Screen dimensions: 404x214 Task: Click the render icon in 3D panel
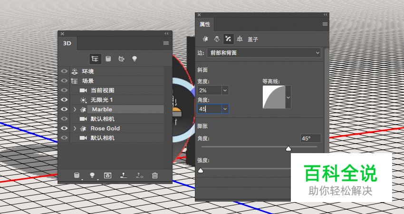(x=108, y=175)
